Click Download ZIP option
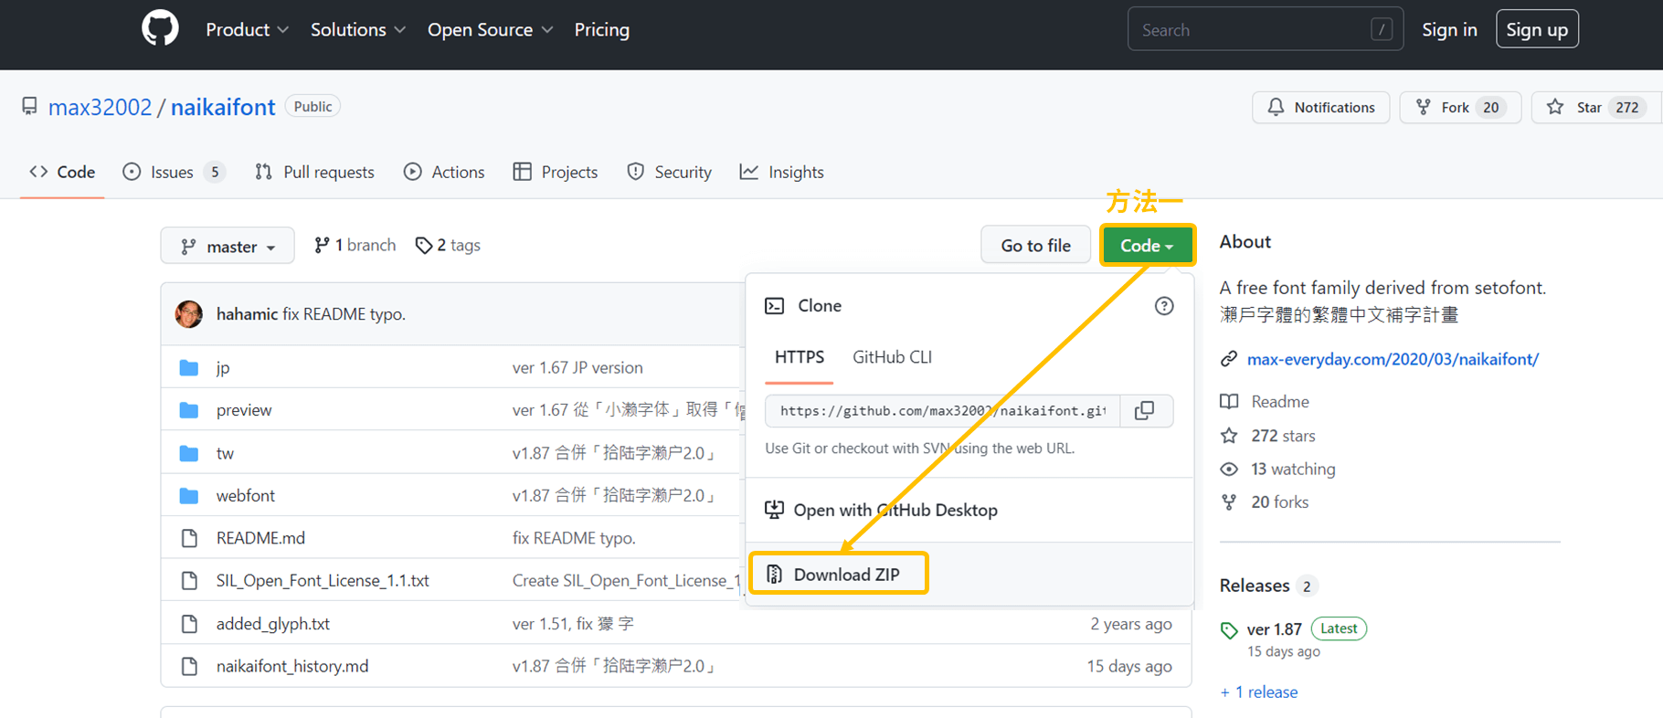This screenshot has width=1663, height=718. [x=837, y=575]
